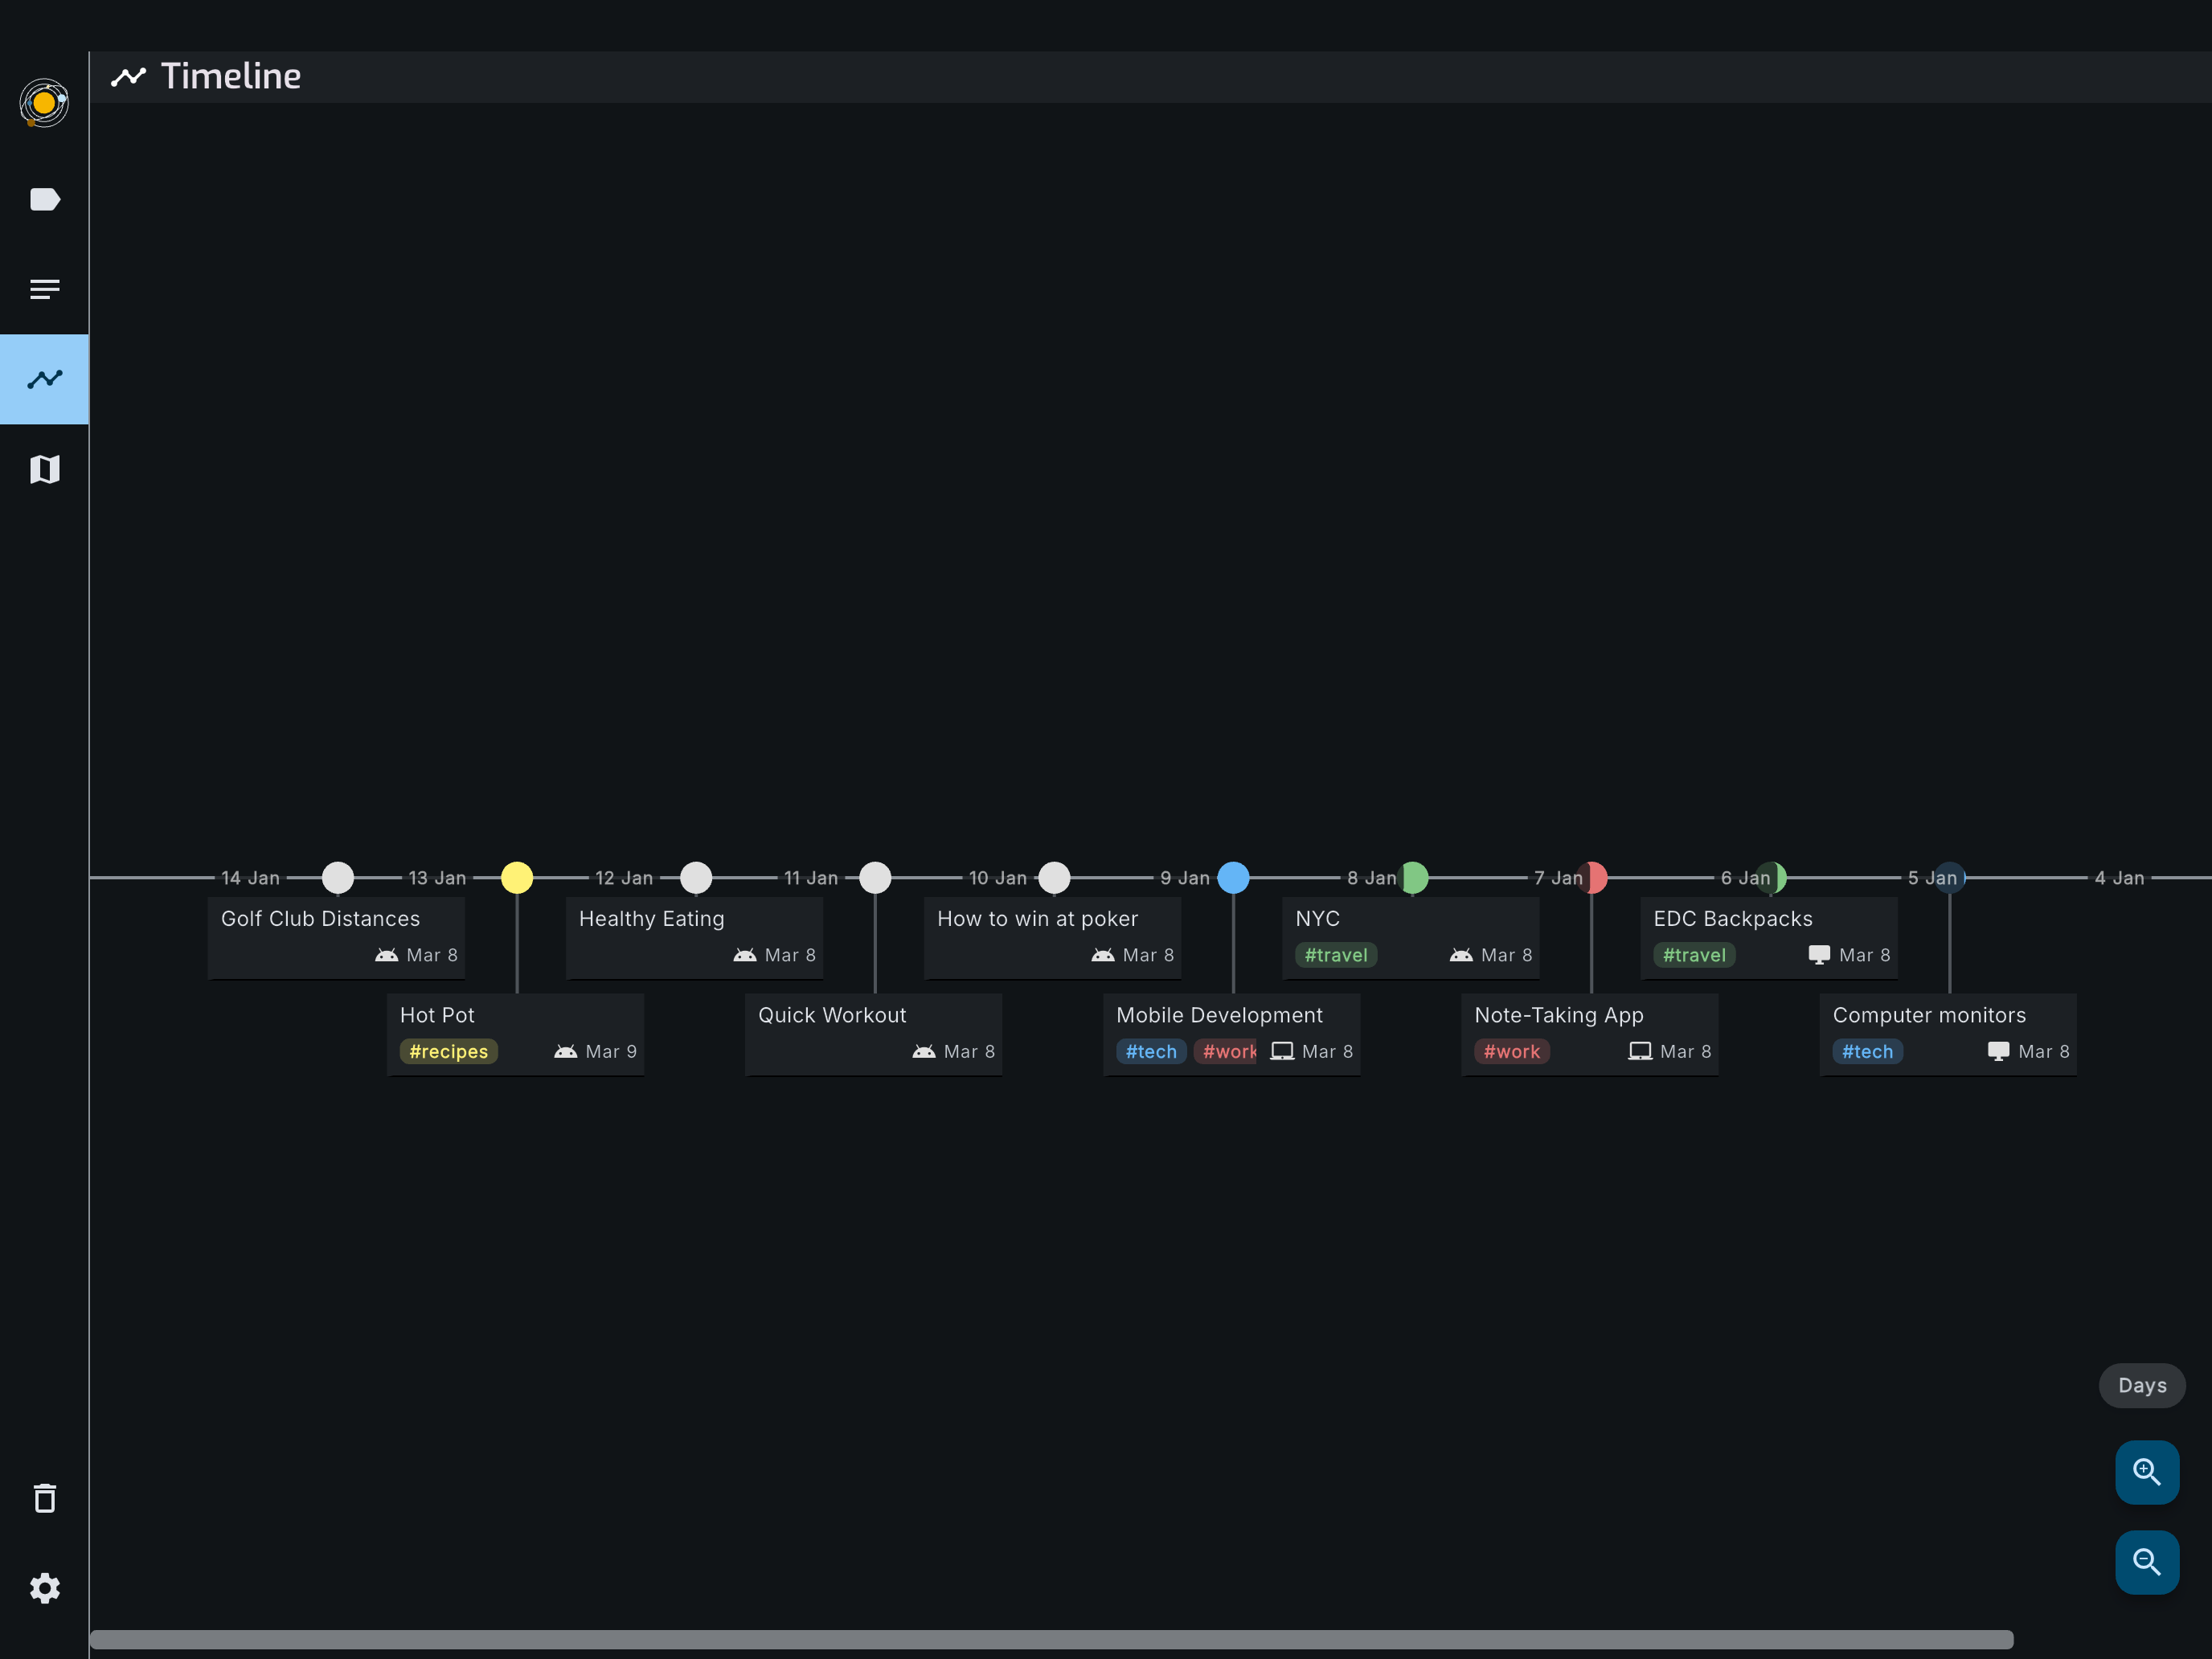2212x1659 pixels.
Task: Click the #tech tag on Computer monitors
Action: 1868,1051
